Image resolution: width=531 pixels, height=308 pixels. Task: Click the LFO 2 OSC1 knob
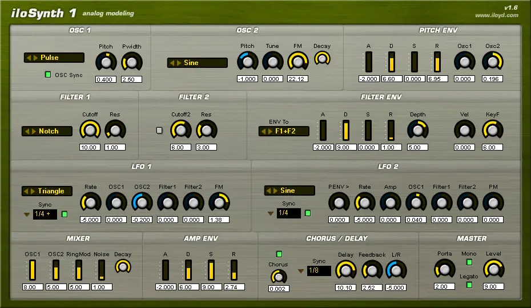coord(416,202)
